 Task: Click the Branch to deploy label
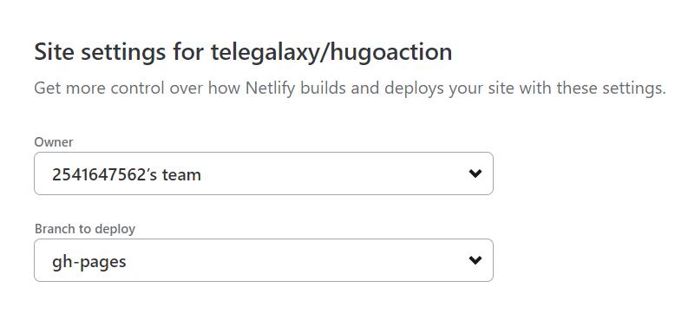[85, 229]
